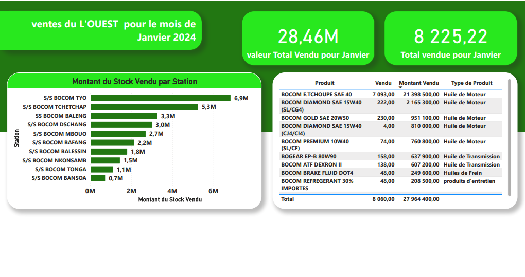Click the BOCOM BRAKE FLUID DOT4 row

pos(390,173)
